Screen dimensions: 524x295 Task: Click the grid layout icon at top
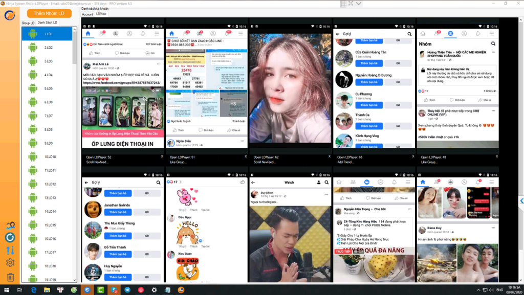coord(343,4)
